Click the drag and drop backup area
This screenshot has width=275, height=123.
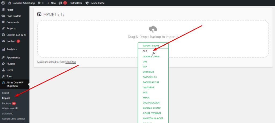pyautogui.click(x=153, y=39)
